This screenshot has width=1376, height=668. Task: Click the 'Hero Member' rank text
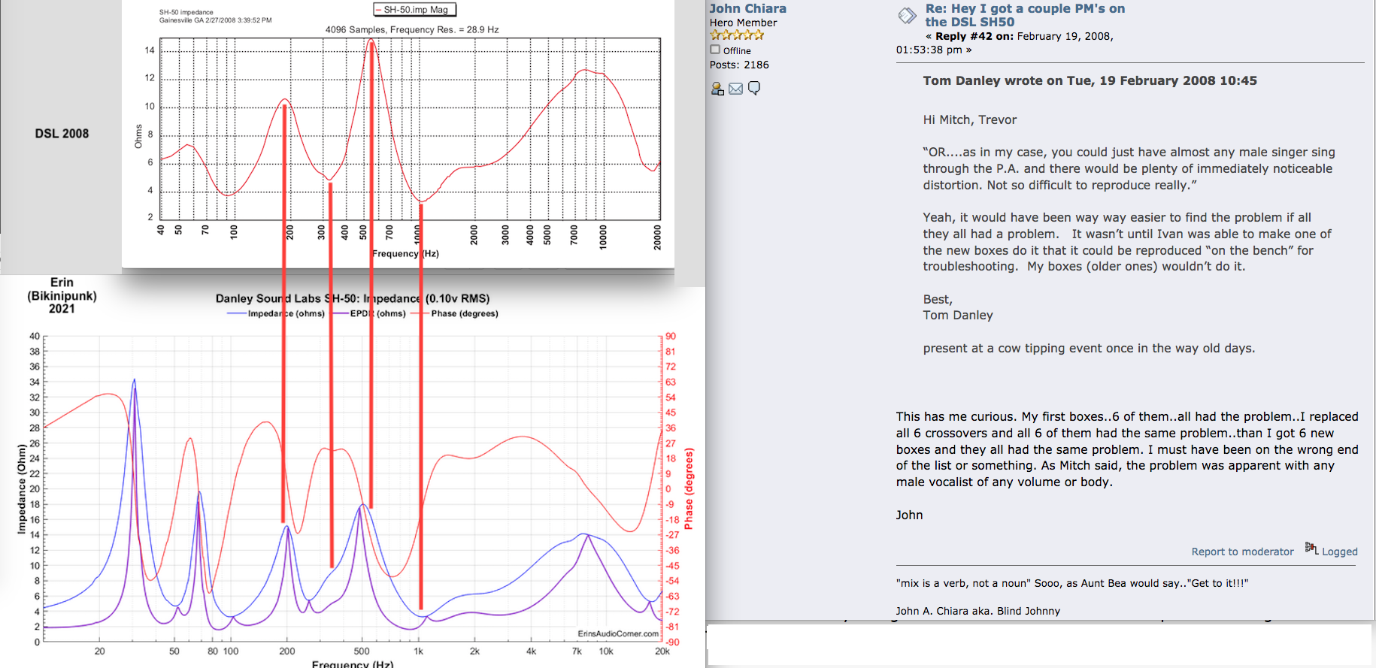pyautogui.click(x=744, y=23)
